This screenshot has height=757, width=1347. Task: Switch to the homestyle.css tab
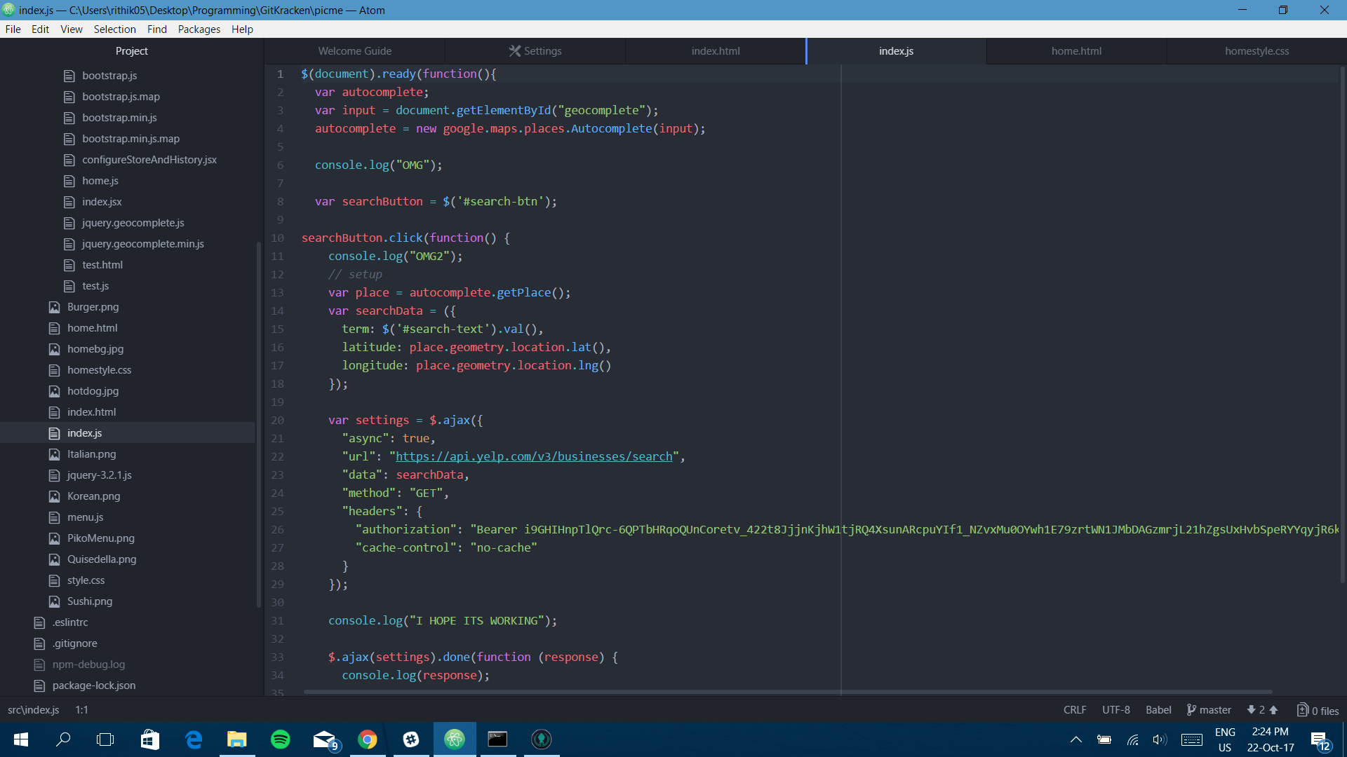pyautogui.click(x=1256, y=51)
